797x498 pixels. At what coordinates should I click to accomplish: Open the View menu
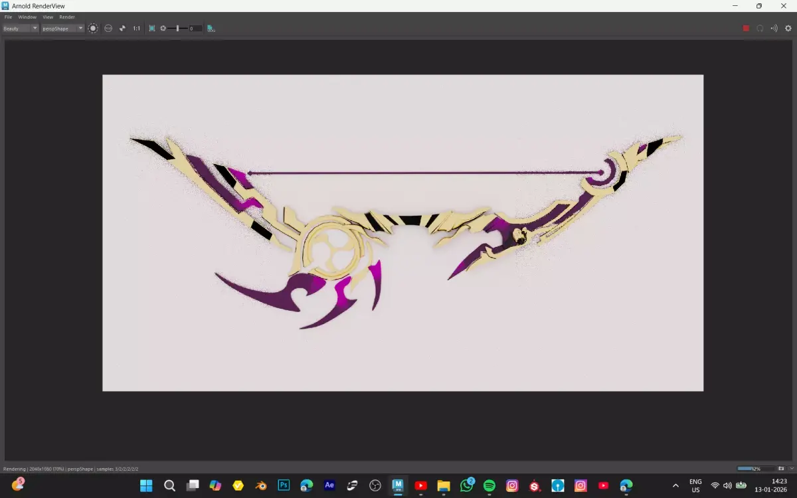click(x=48, y=17)
